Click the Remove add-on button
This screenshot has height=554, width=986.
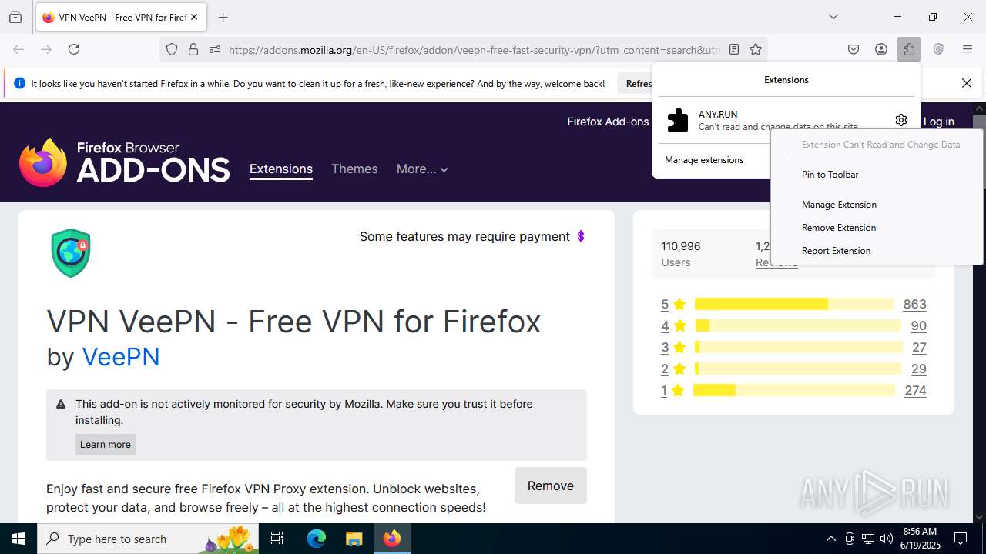(x=551, y=486)
